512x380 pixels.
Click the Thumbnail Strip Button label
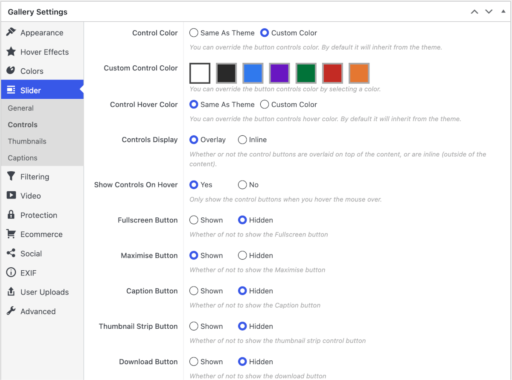[138, 326]
